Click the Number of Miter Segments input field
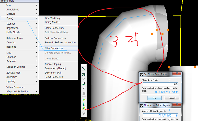The image size is (198, 121). [x=160, y=115]
